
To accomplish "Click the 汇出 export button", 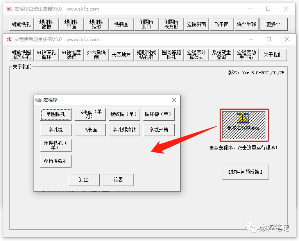I will coord(84,180).
